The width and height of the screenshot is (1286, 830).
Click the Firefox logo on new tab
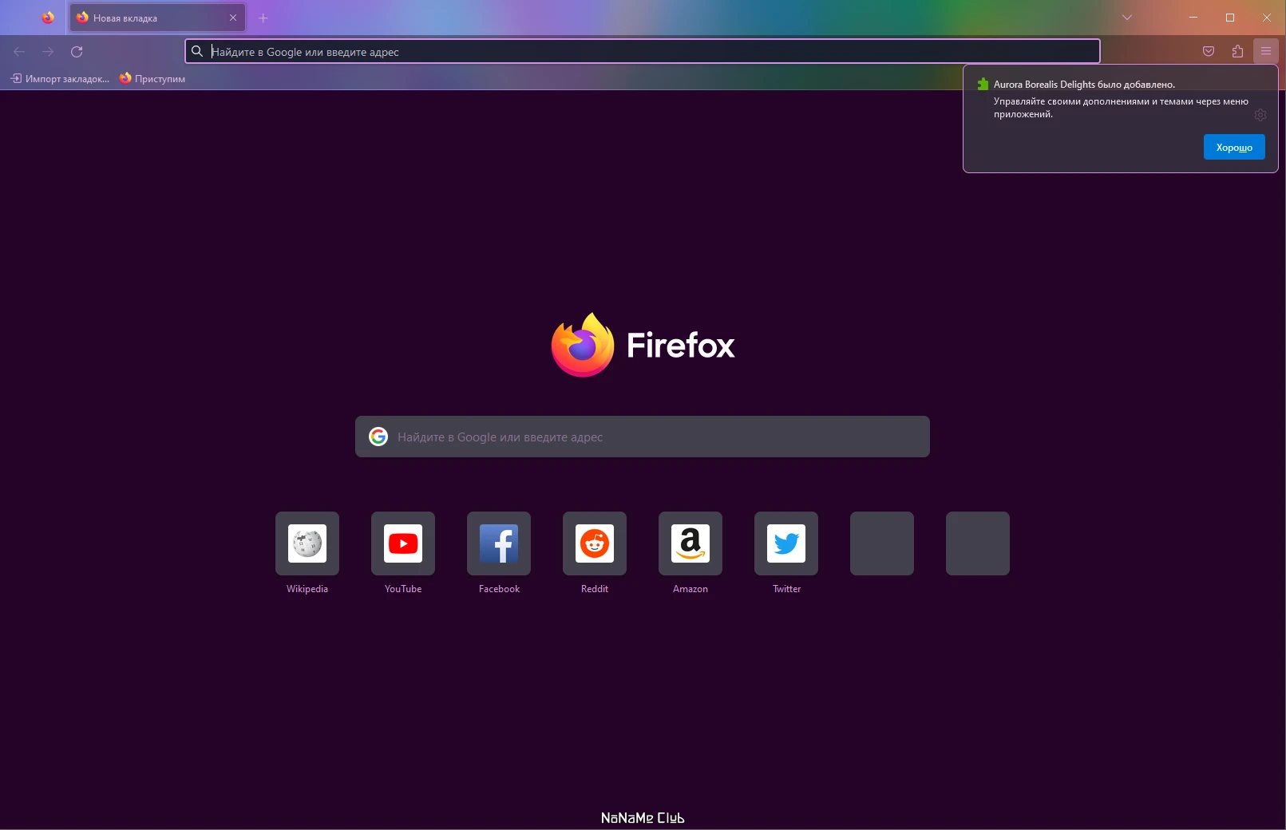(x=583, y=345)
